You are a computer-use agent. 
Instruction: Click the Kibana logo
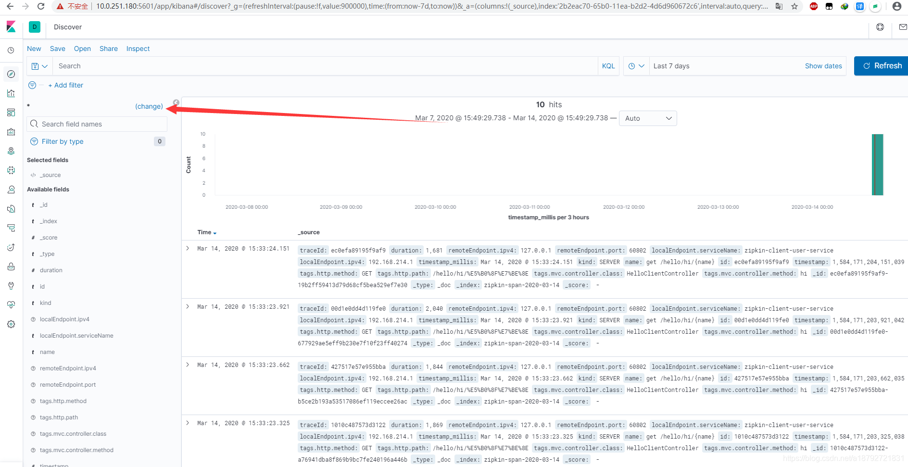pyautogui.click(x=11, y=27)
